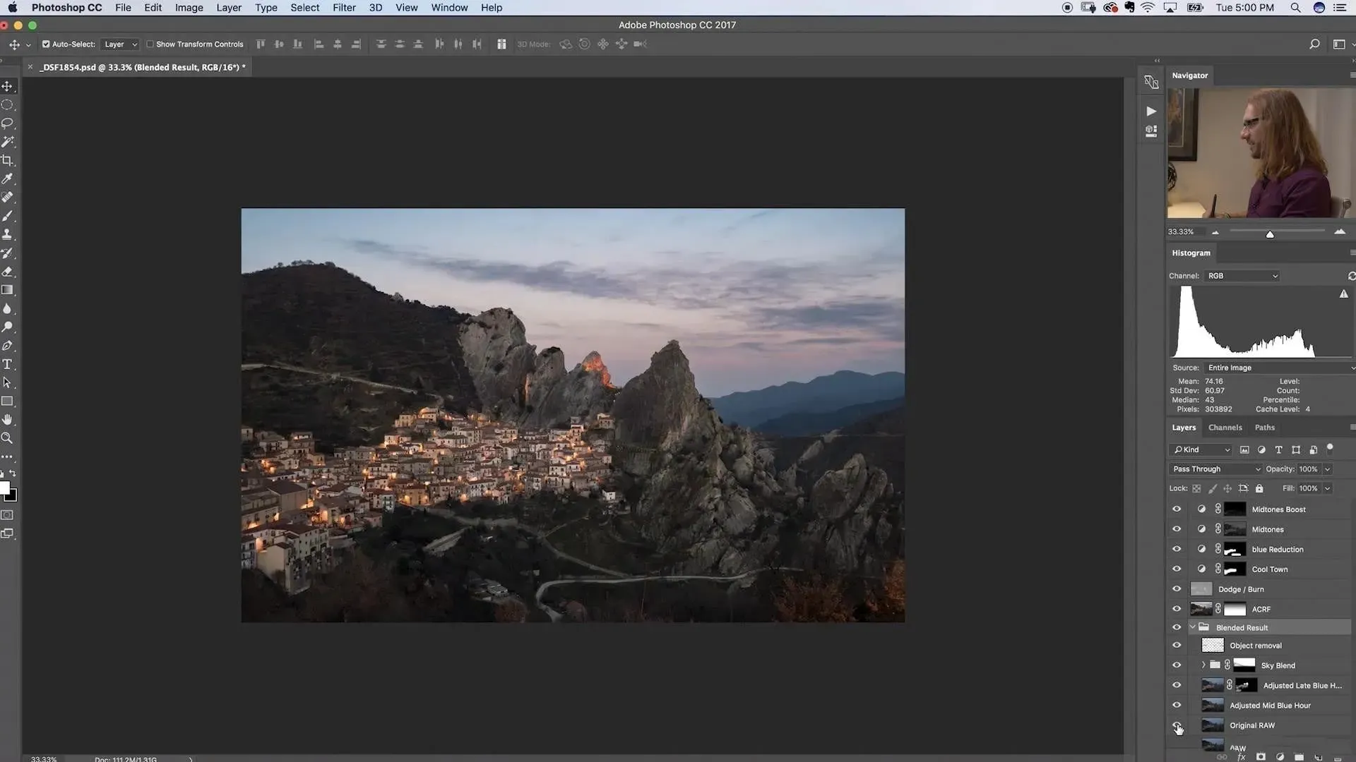Toggle visibility of Dodge / Burn layer
Image resolution: width=1356 pixels, height=762 pixels.
(1177, 589)
